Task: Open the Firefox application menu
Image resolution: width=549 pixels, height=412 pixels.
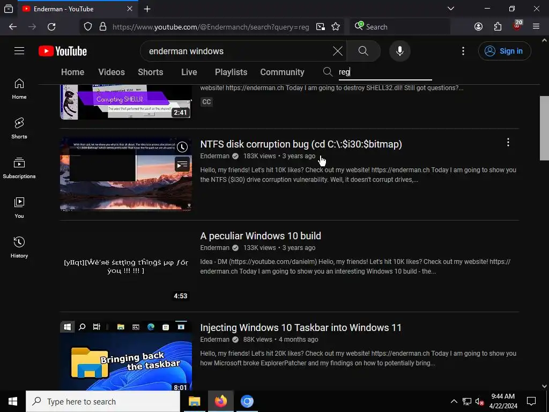Action: (536, 27)
